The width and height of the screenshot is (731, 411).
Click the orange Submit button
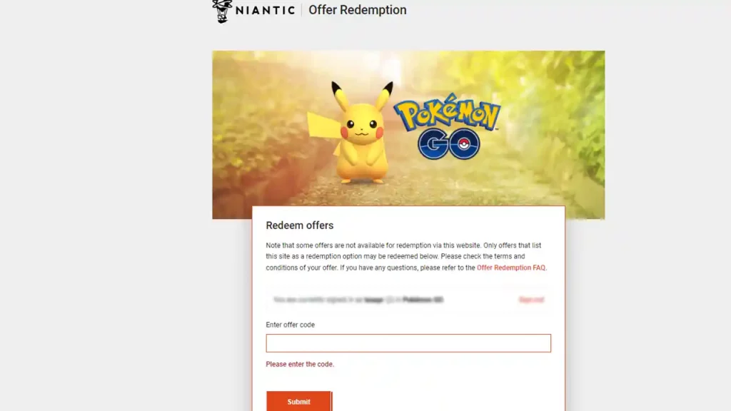pyautogui.click(x=299, y=401)
